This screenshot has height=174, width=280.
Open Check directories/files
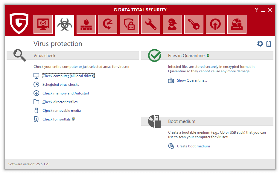click(60, 102)
